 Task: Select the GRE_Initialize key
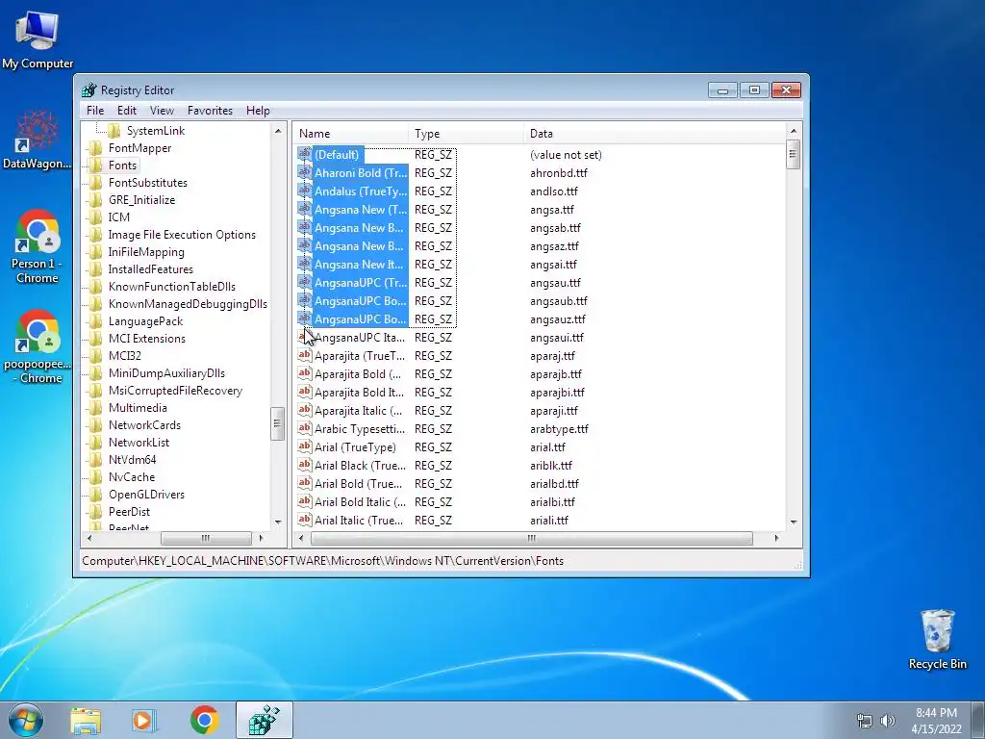point(141,200)
